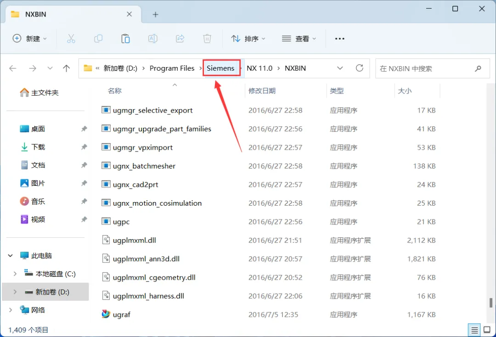Select file ugplmxml_cgeometry.dll
This screenshot has height=337, width=496.
pyautogui.click(x=154, y=277)
